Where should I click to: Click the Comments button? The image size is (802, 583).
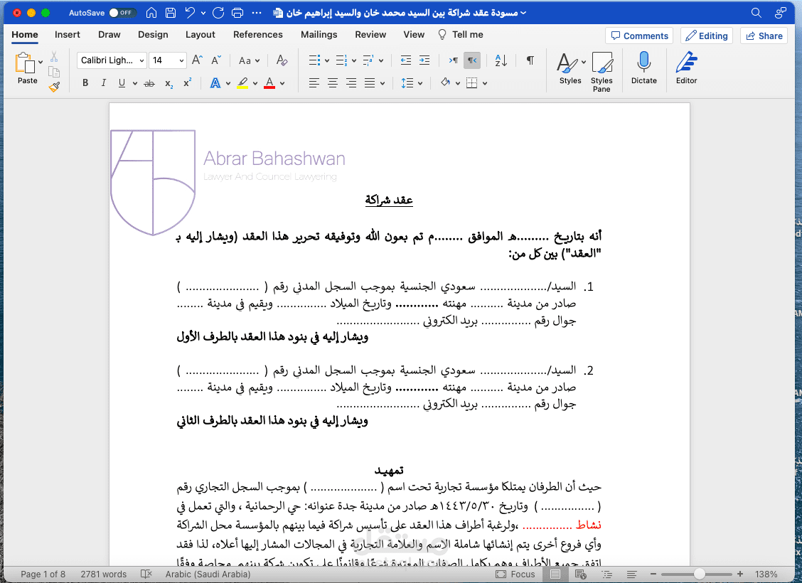pyautogui.click(x=639, y=36)
